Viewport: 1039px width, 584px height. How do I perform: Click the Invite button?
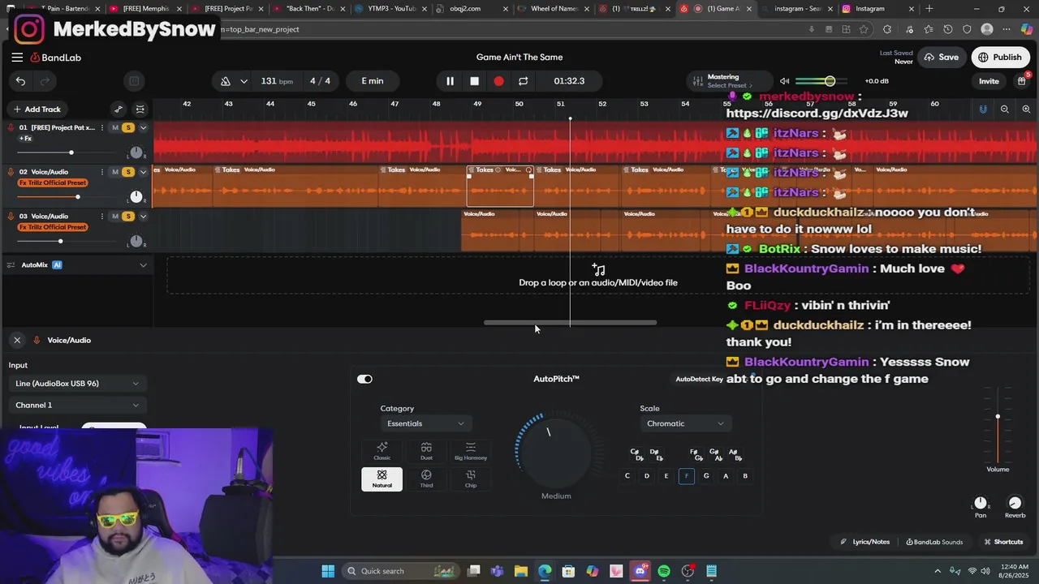[x=989, y=81]
